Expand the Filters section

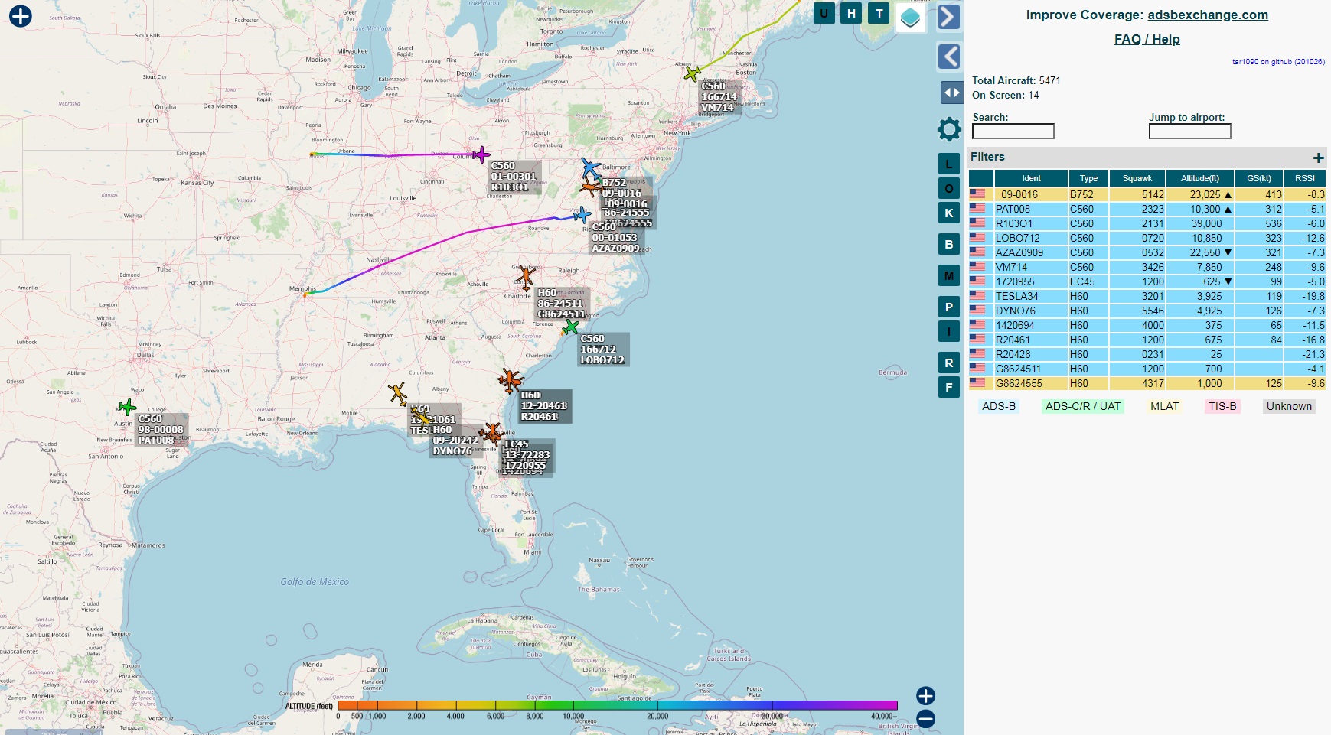click(x=1318, y=158)
